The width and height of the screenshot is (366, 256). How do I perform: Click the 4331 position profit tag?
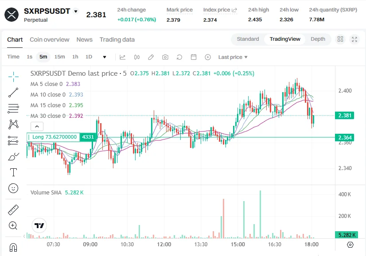(88, 137)
